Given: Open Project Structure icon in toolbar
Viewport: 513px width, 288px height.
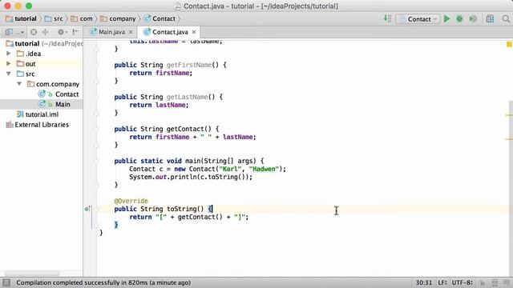Looking at the screenshot, I should coord(490,18).
